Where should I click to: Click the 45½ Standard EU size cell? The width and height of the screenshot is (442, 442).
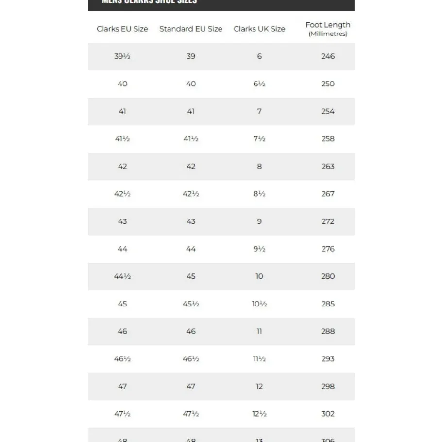pos(191,304)
